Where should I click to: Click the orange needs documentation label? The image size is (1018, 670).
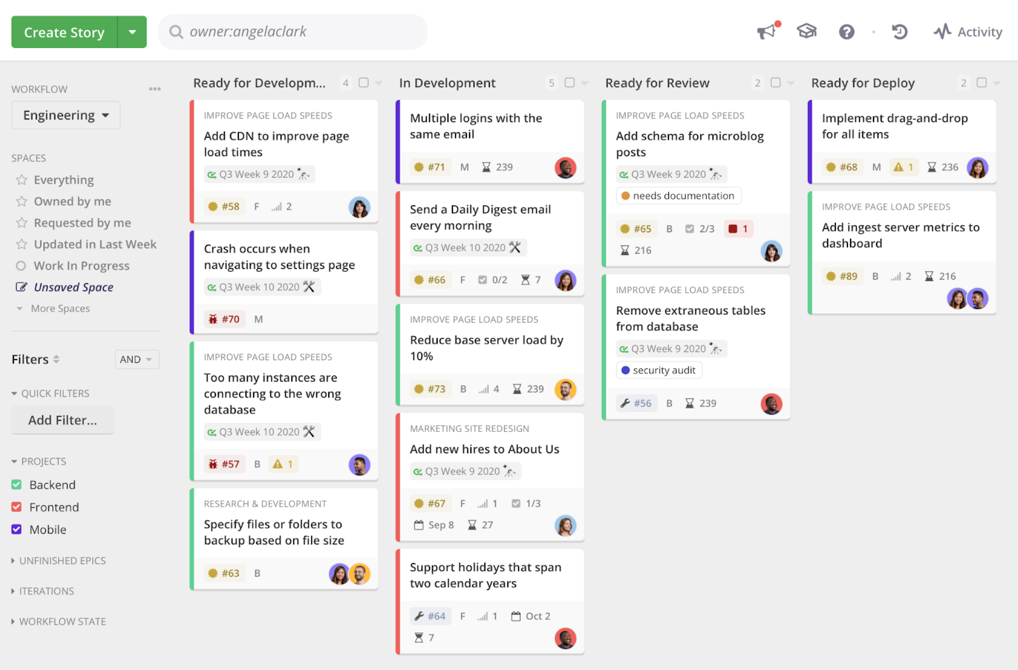[x=678, y=195]
